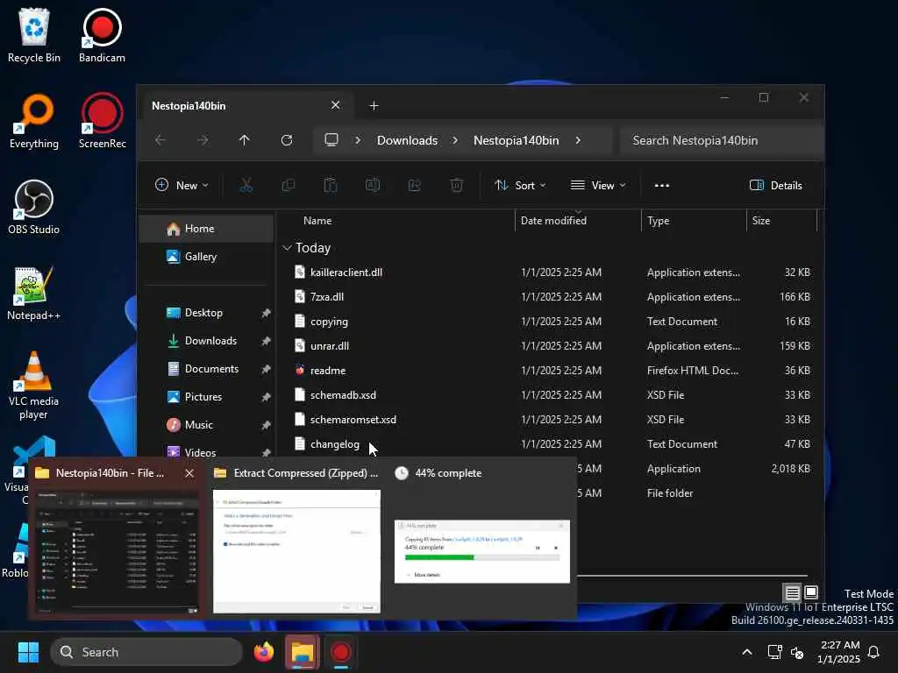Image resolution: width=898 pixels, height=673 pixels.
Task: Select Gallery in the navigation pane
Action: point(206,257)
